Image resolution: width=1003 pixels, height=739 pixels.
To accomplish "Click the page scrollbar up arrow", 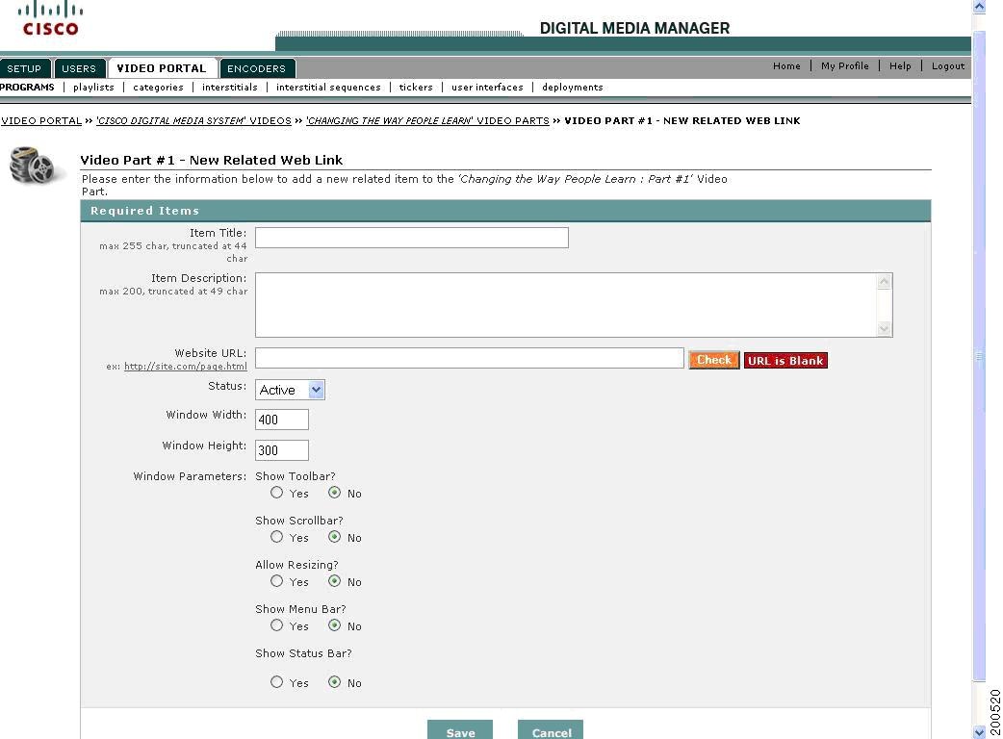I will pyautogui.click(x=979, y=6).
